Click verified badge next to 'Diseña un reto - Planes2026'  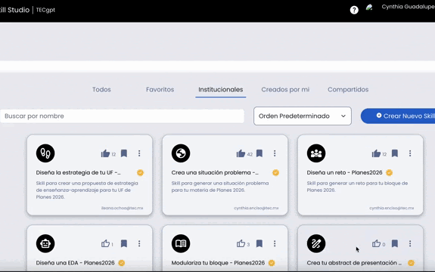tap(389, 172)
